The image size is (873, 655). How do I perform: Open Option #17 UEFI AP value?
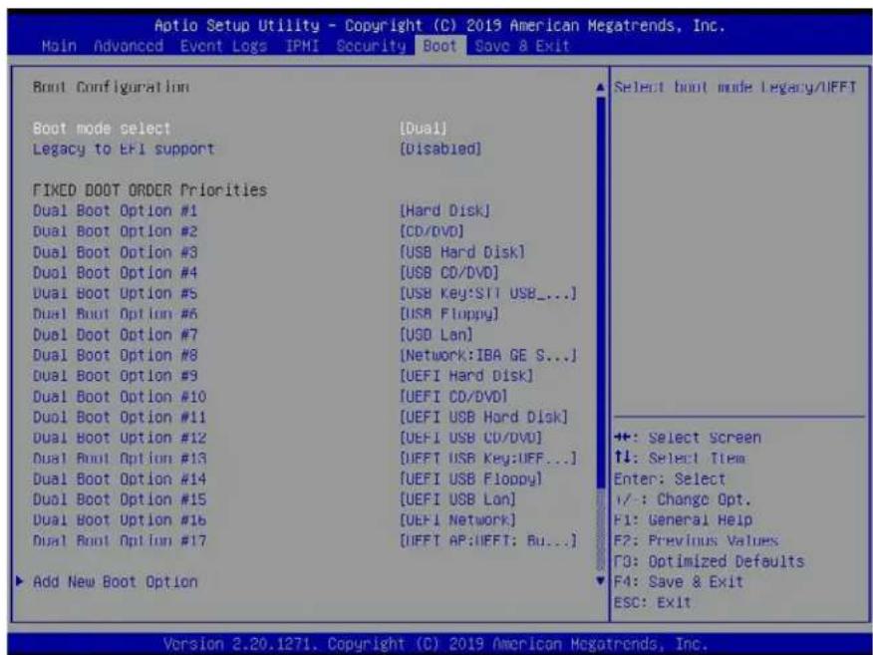click(x=488, y=540)
